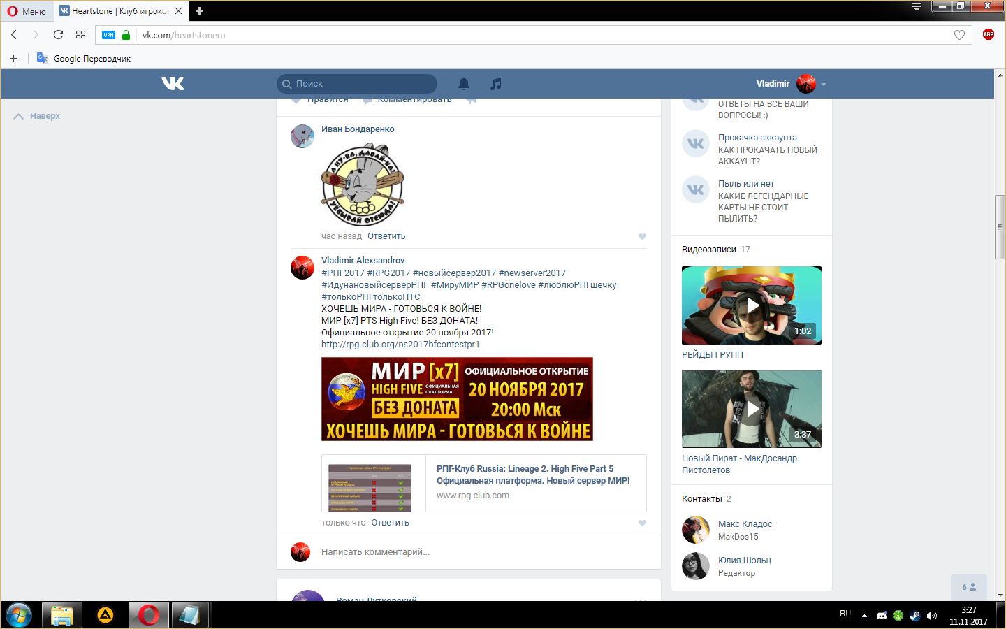The height and width of the screenshot is (629, 1006).
Task: Click the Adblock Plus extension icon
Action: [988, 34]
